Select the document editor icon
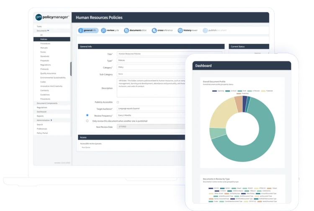Image resolution: width=314 pixels, height=211 pixels. pos(126,31)
